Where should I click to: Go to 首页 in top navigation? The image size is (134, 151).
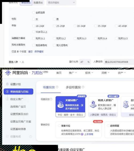click(x=59, y=73)
